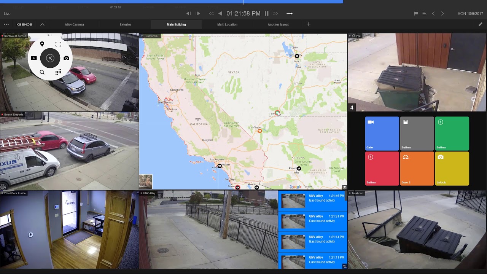This screenshot has width=487, height=274.
Task: Expand the alert list menu icon
Action: pyautogui.click(x=344, y=266)
